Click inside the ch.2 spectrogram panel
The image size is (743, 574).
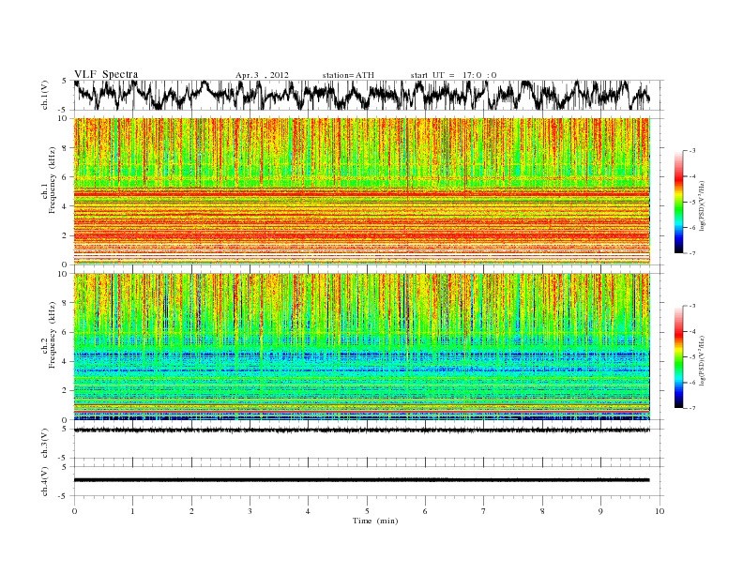point(361,346)
